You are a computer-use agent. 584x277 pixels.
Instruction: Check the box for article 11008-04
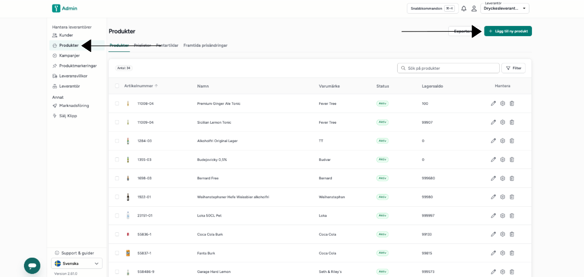point(117,103)
